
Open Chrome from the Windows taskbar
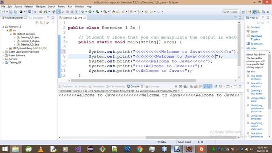[x=139, y=149]
